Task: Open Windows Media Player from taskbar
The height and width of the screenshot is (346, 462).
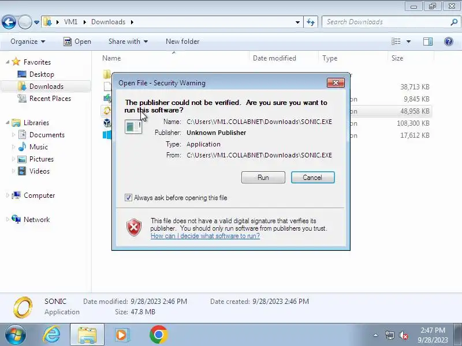Action: 122,335
